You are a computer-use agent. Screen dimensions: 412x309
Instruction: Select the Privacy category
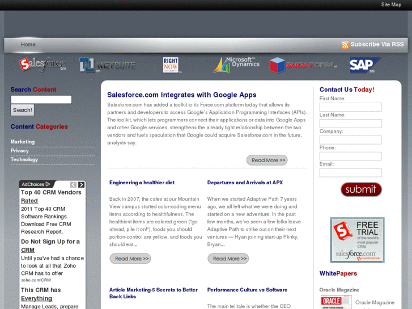20,151
